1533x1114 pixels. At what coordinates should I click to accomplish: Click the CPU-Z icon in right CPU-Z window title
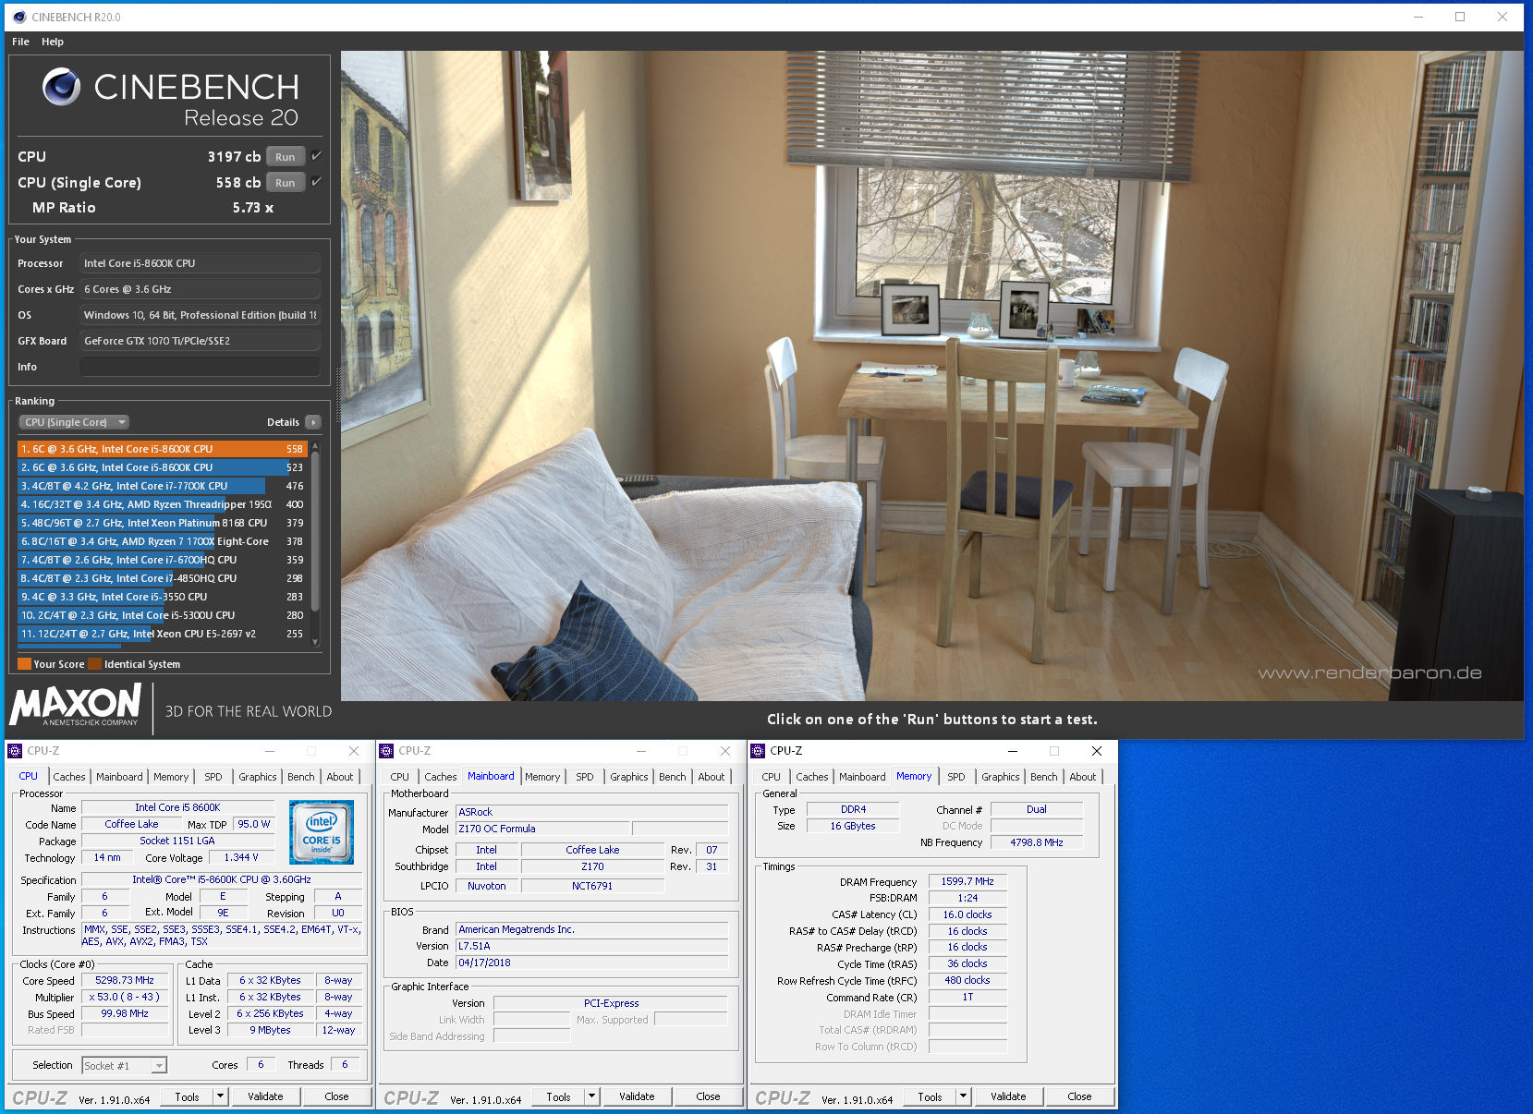point(759,751)
